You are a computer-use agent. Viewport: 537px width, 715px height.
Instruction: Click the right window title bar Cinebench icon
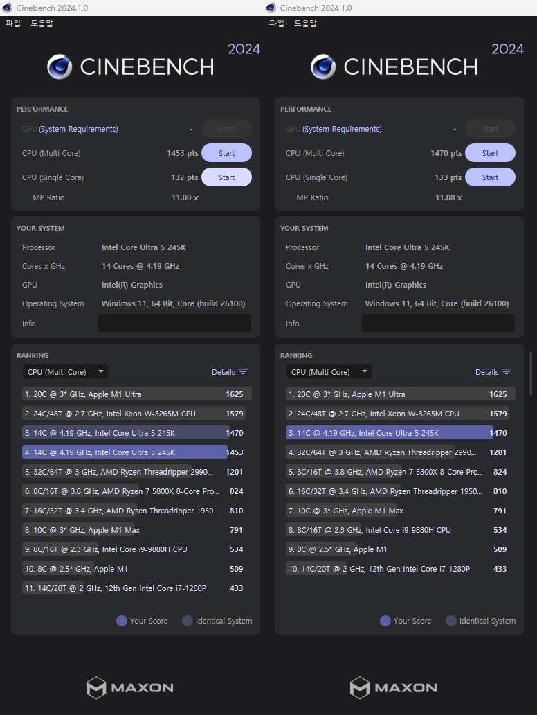coord(271,8)
